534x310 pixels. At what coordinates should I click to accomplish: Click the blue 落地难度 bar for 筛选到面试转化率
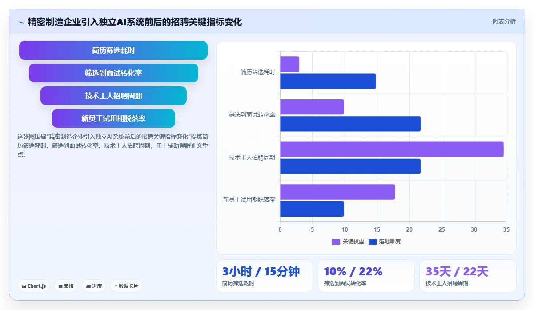pos(350,124)
